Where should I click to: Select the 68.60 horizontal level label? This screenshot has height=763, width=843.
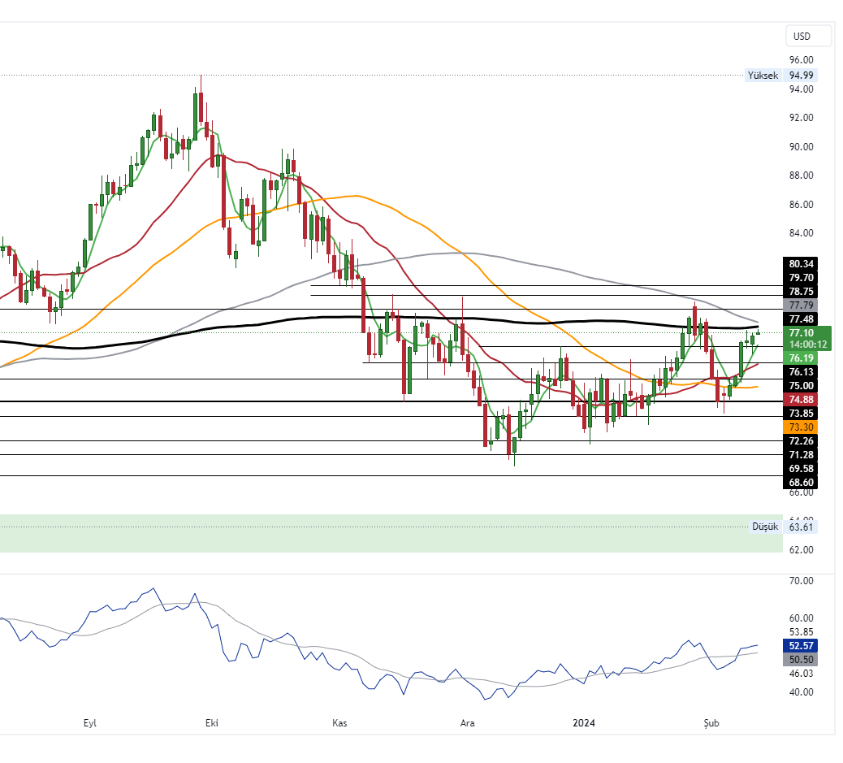[802, 483]
